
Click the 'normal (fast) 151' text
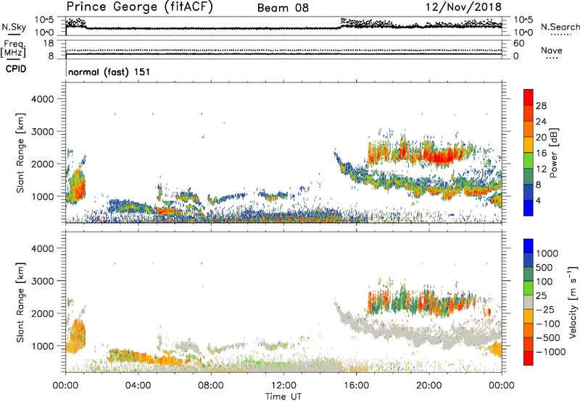[109, 72]
